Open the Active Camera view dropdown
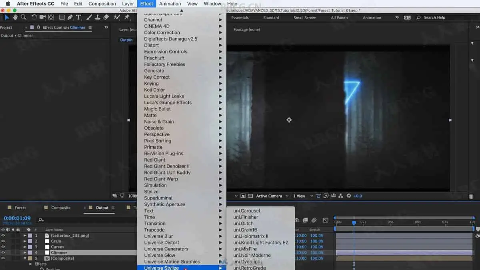The width and height of the screenshot is (480, 270). pos(272,196)
